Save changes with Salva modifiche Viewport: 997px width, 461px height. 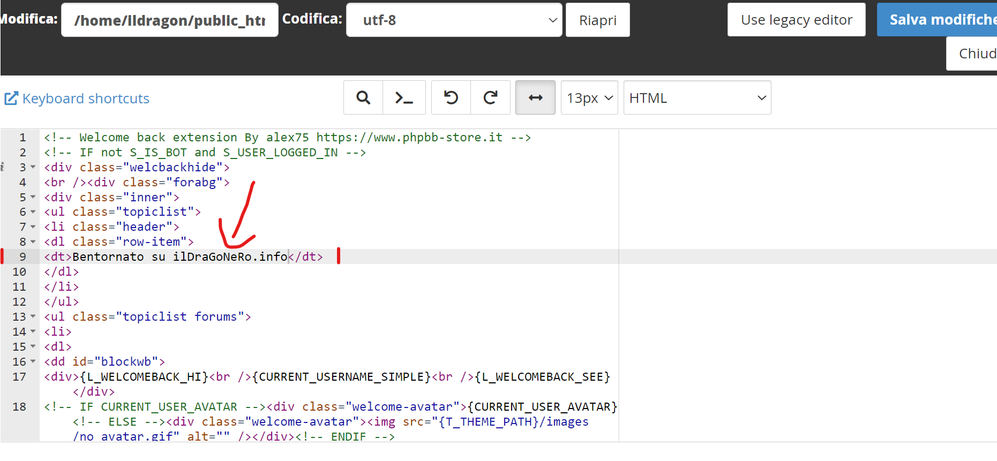(x=937, y=20)
